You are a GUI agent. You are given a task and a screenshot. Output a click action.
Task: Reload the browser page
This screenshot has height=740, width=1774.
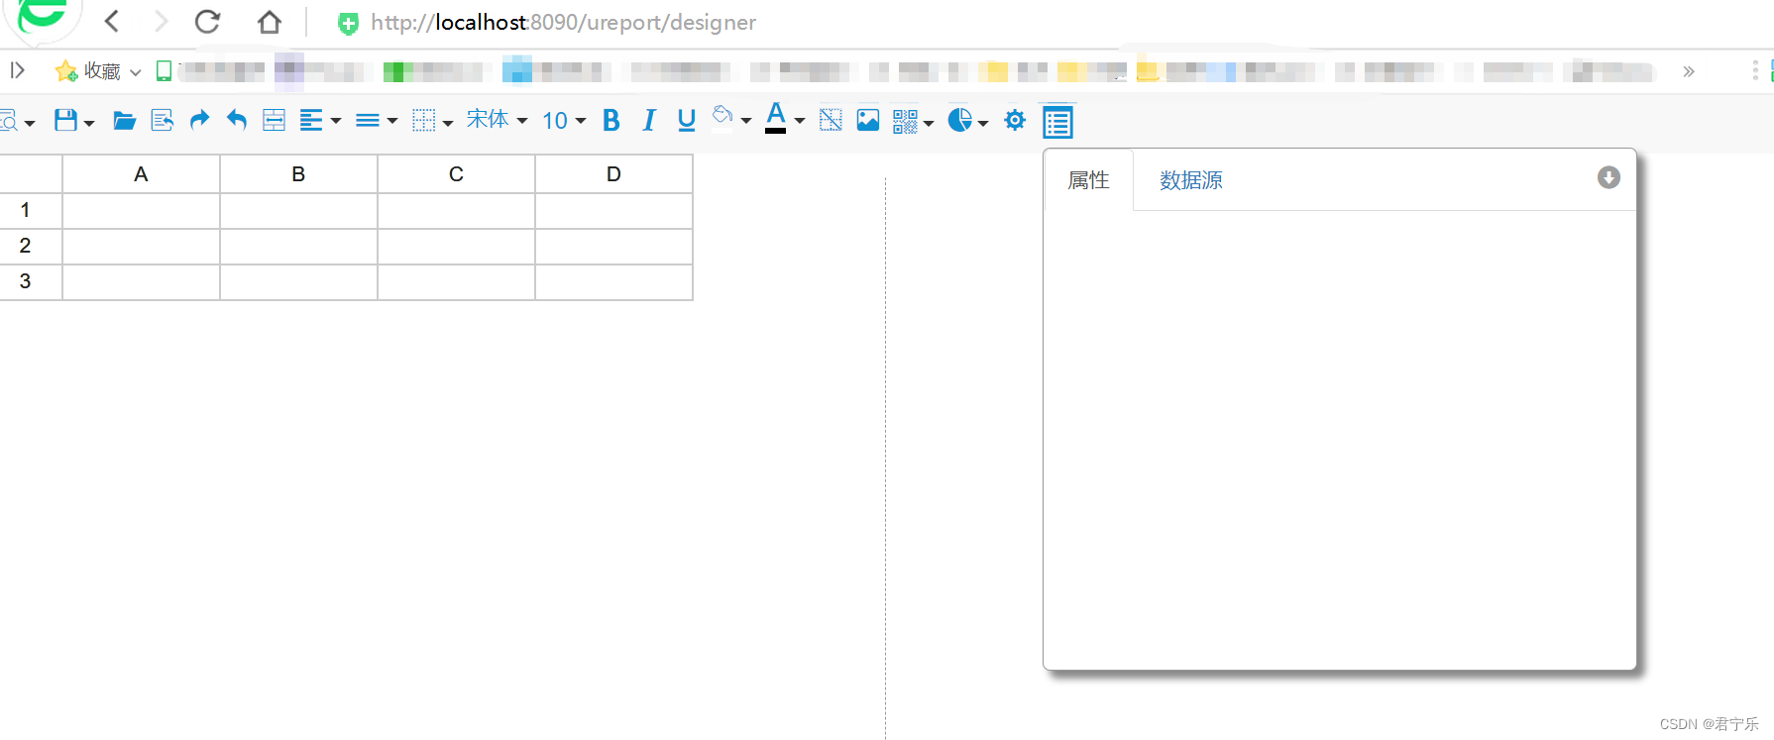tap(207, 21)
